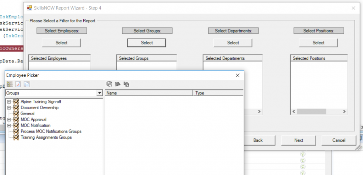Expand the Document Ownership node
This screenshot has height=175, width=363.
[x=9, y=107]
